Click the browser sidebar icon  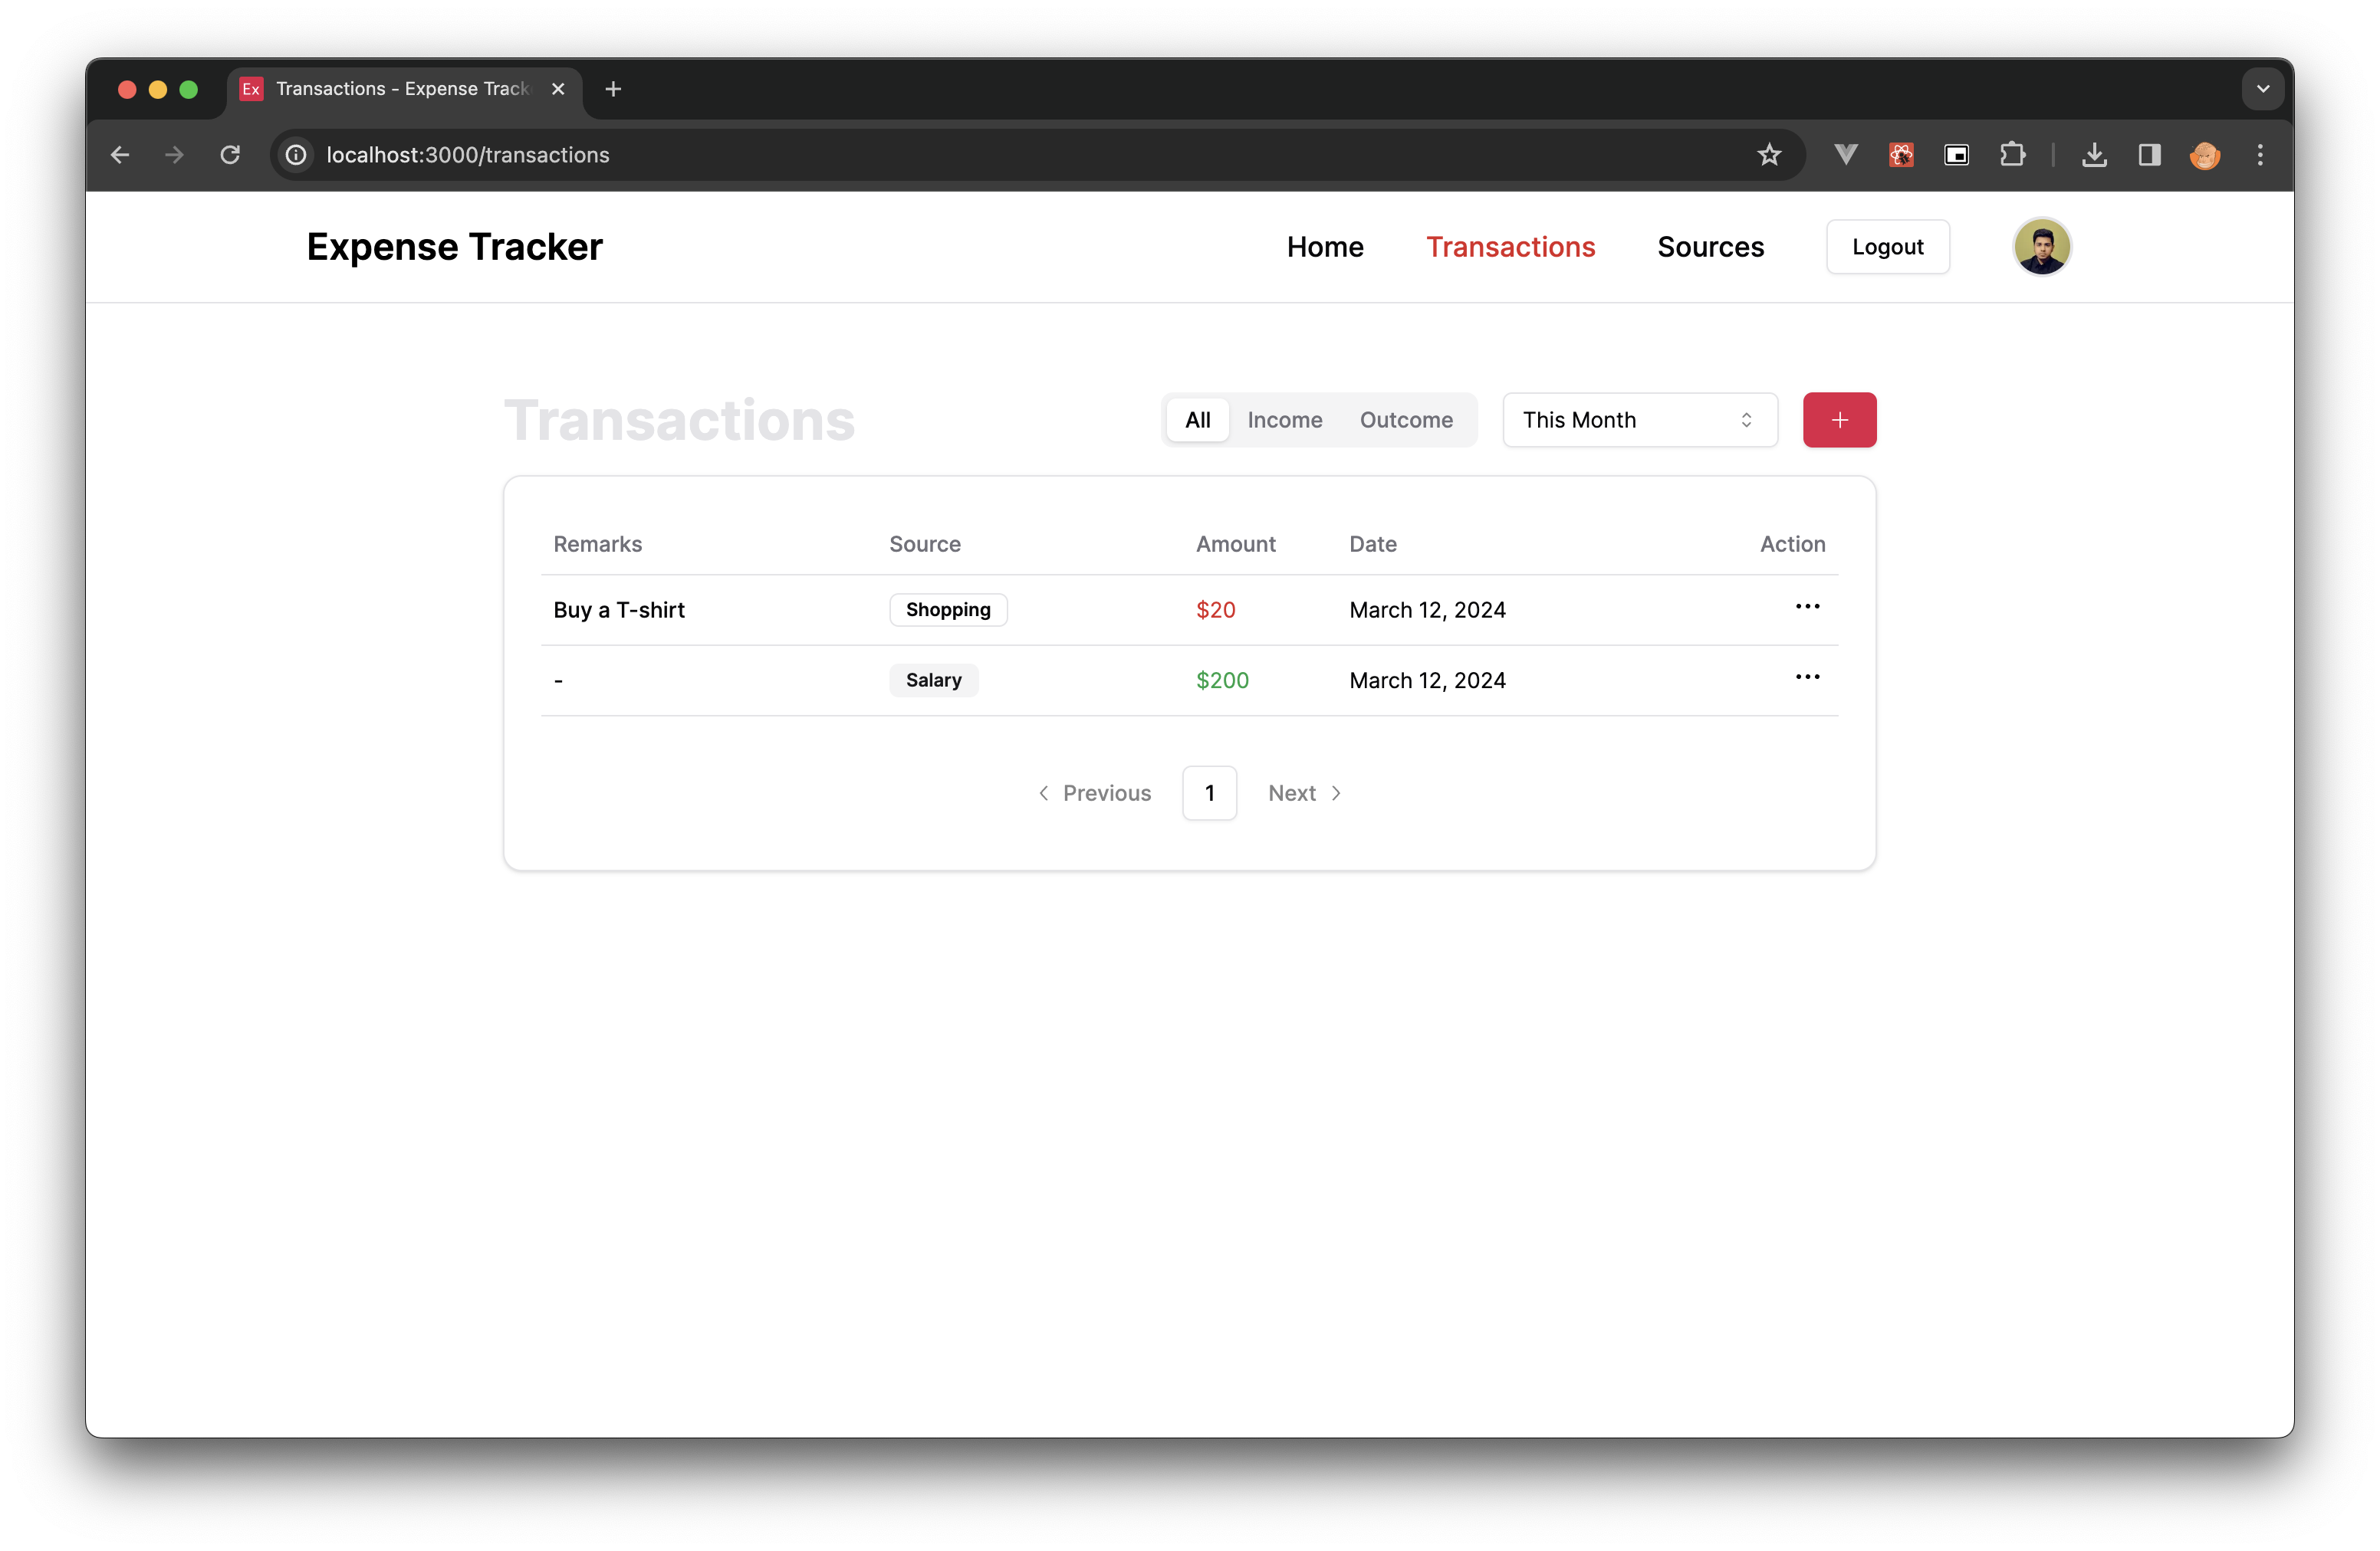click(2148, 154)
